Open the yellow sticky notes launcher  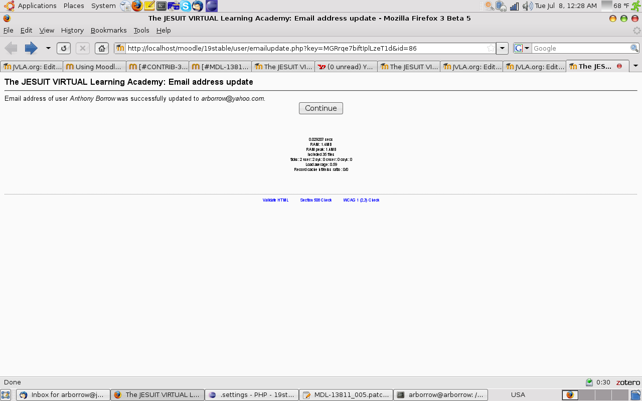(x=149, y=6)
